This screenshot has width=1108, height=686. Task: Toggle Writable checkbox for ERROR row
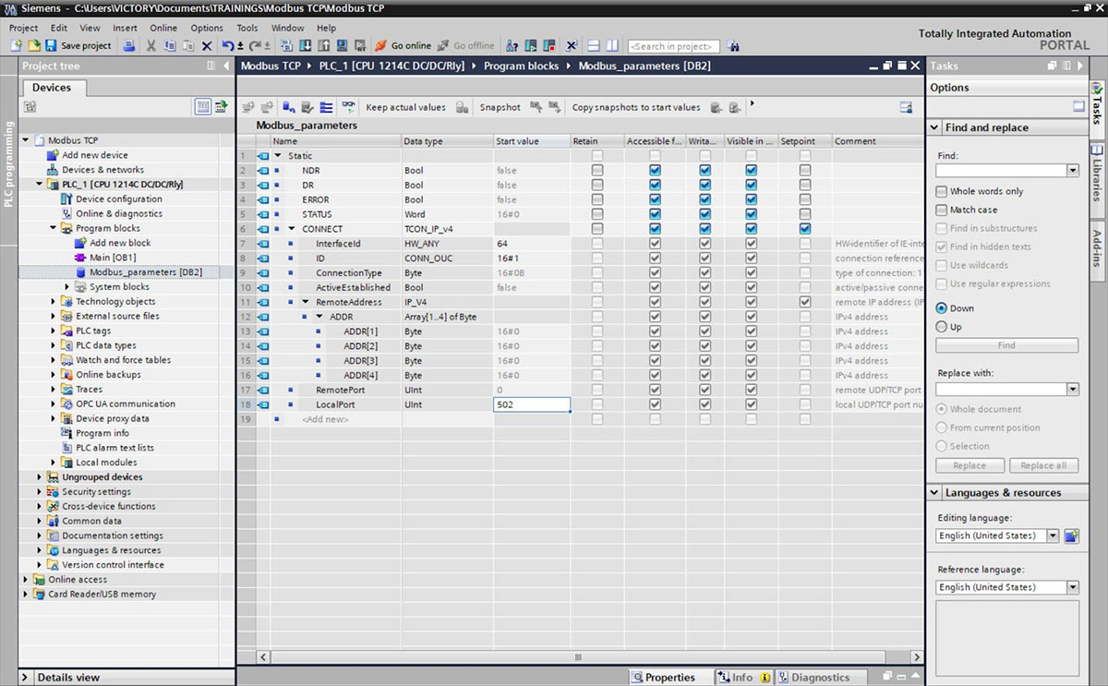[705, 199]
